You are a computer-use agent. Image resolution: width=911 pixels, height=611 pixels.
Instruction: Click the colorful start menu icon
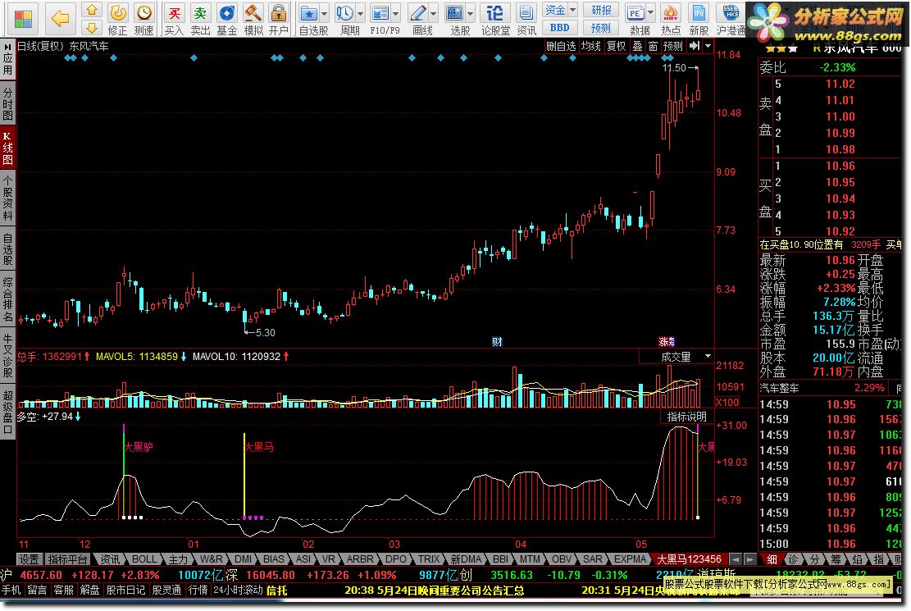[x=23, y=19]
